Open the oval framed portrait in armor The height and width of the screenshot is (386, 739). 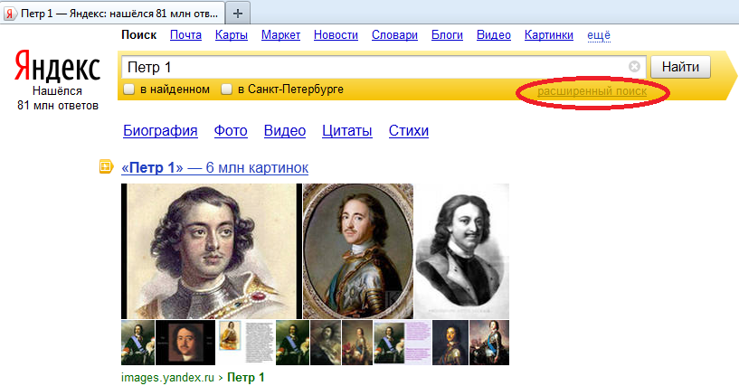(358, 251)
